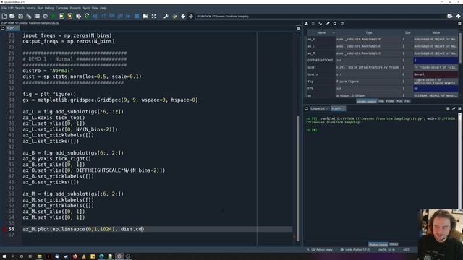Run file with green play button
Viewport: 463px width, 260px height.
click(x=54, y=16)
